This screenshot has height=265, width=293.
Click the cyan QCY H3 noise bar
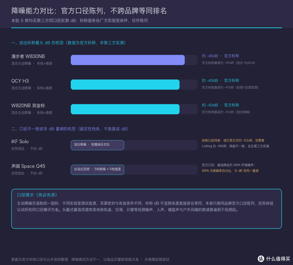point(125,85)
